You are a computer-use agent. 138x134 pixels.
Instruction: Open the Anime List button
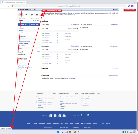(x=24, y=24)
